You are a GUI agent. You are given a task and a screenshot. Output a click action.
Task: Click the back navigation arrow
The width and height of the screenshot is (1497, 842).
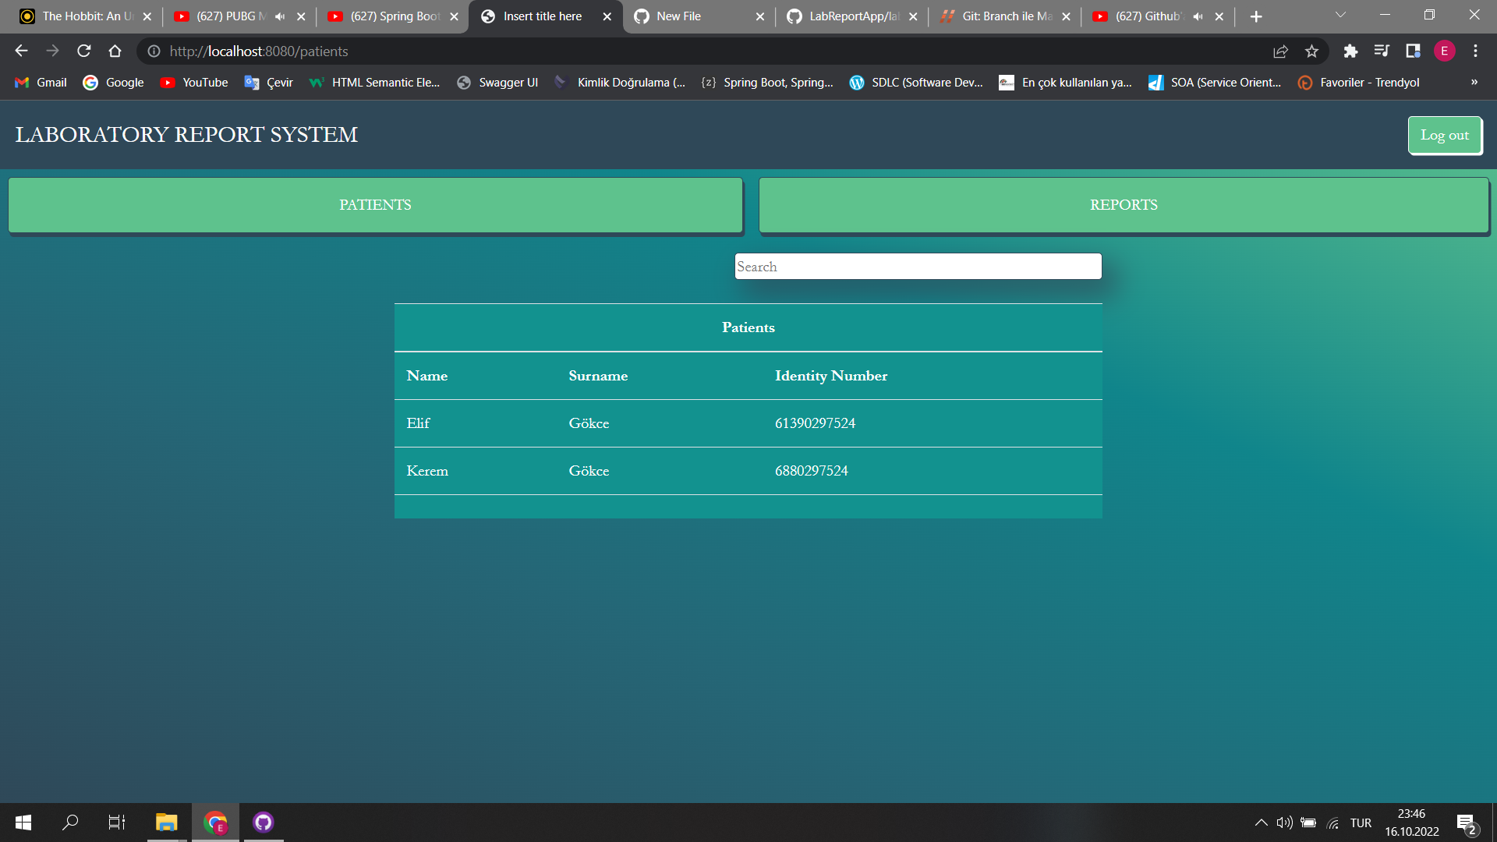pos(20,51)
